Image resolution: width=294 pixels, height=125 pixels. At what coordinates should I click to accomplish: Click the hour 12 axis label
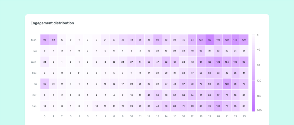point(149,116)
